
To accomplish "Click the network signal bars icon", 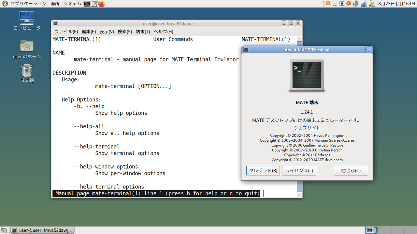I will [x=364, y=4].
